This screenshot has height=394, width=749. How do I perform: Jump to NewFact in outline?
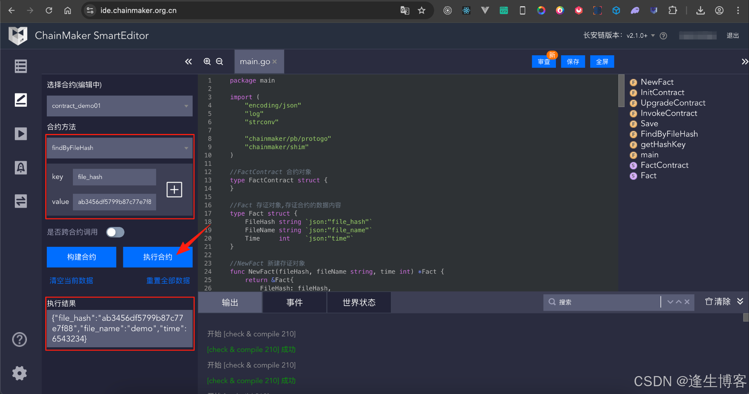[657, 82]
